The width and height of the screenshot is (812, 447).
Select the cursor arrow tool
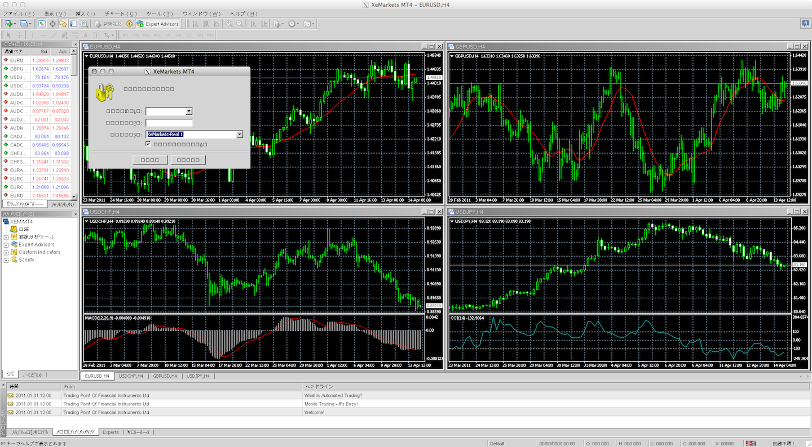[9, 35]
